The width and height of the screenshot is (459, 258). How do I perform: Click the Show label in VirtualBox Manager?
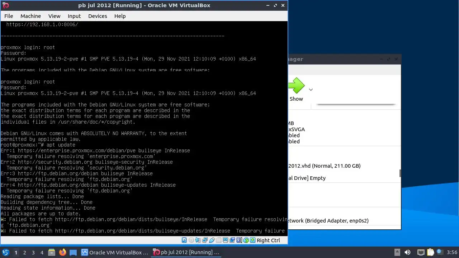point(296,99)
